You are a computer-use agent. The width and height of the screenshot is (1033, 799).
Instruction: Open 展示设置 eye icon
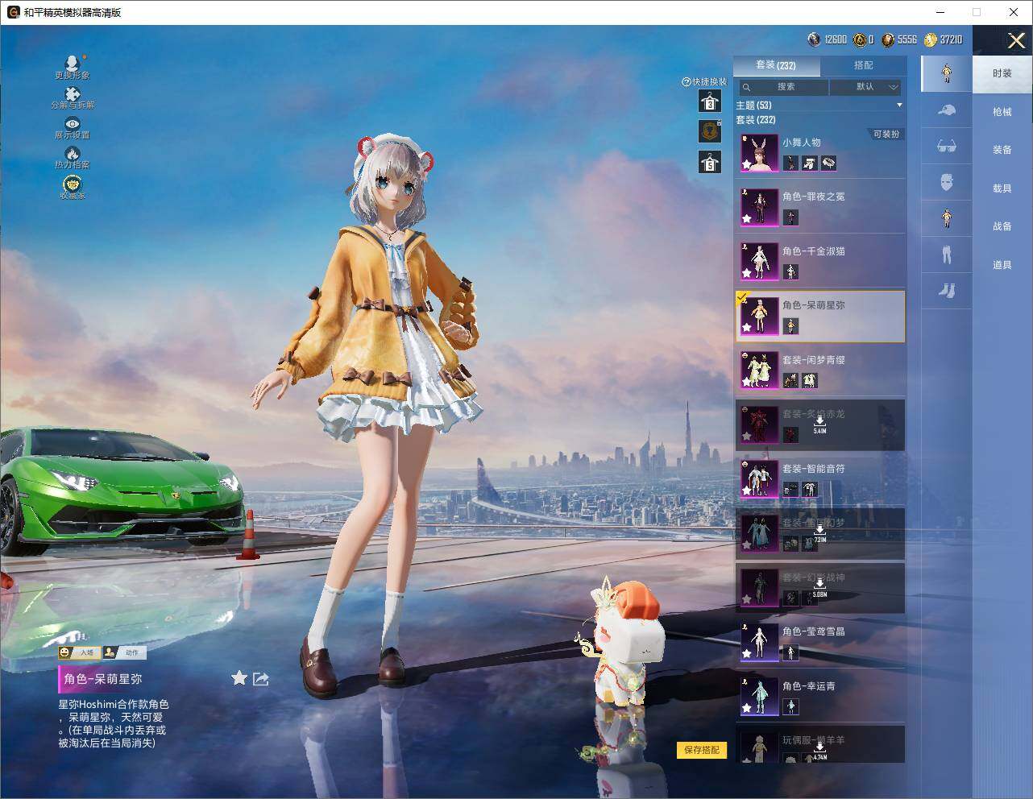(73, 124)
